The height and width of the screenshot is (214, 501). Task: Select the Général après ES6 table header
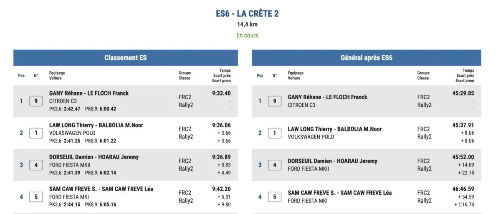pyautogui.click(x=366, y=58)
